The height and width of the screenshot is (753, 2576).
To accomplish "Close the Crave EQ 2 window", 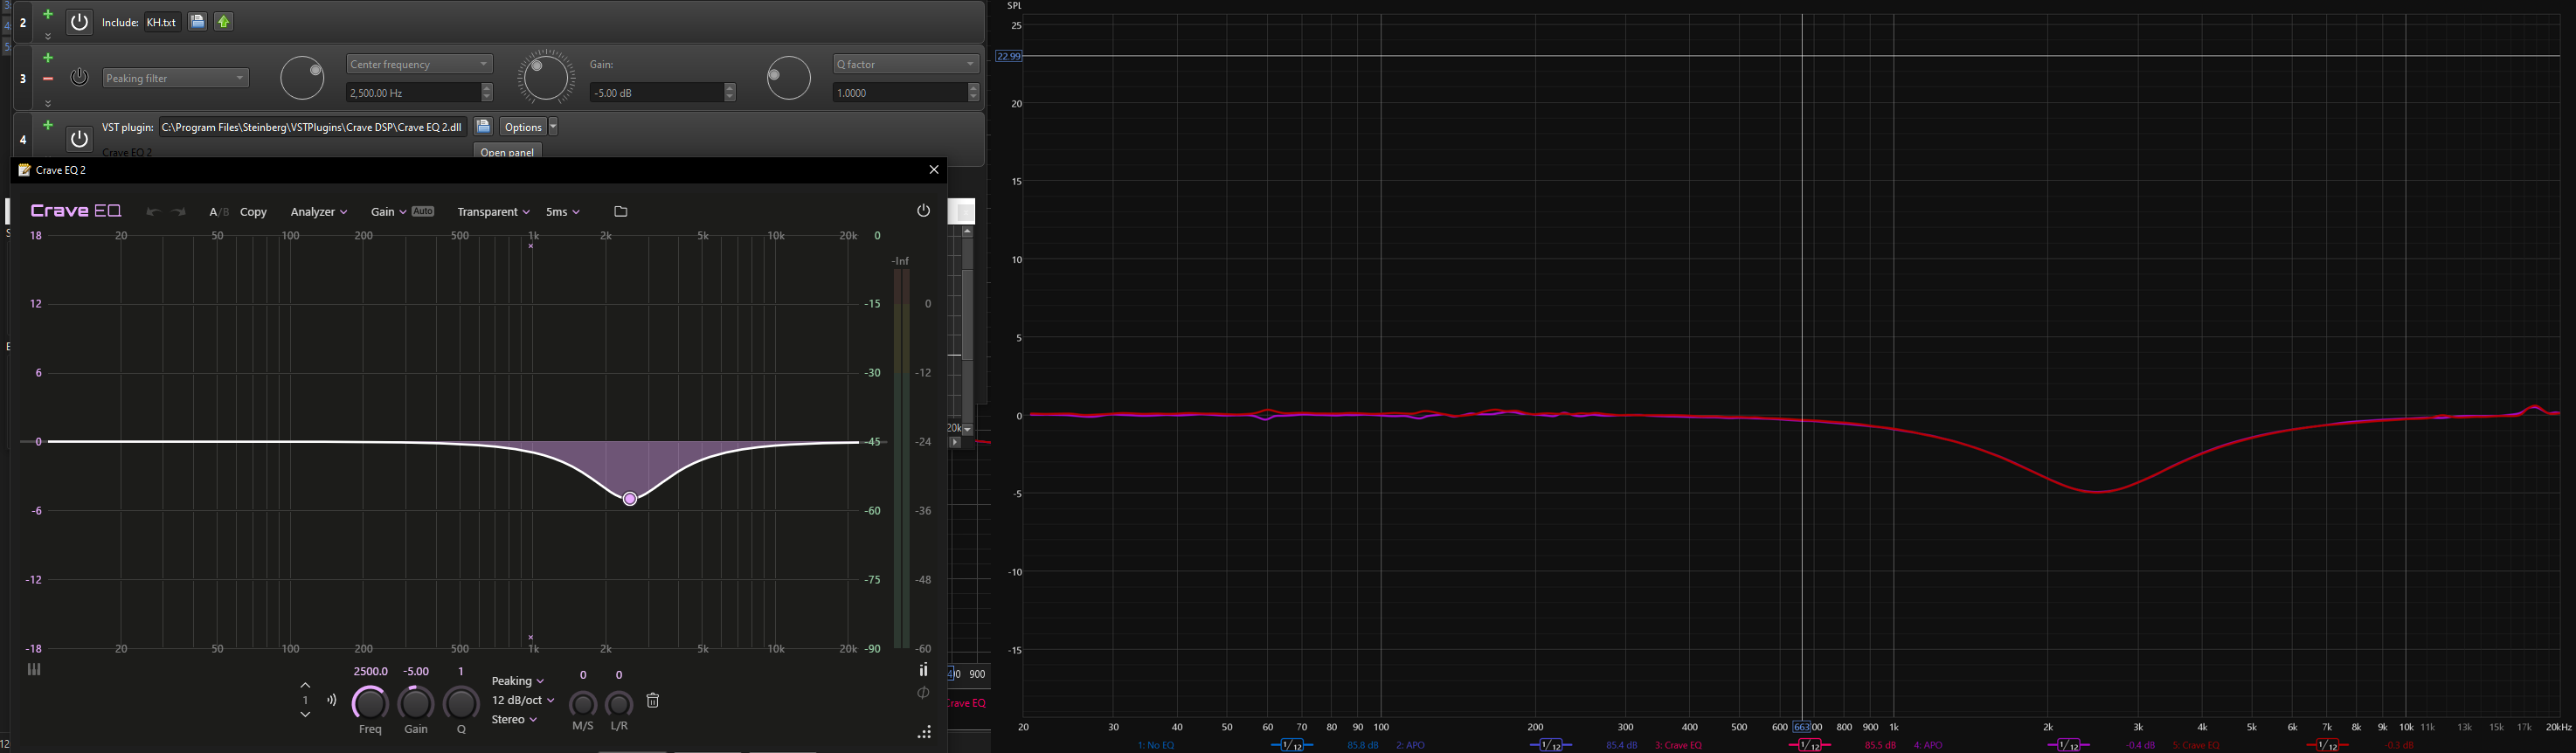I will [x=934, y=170].
